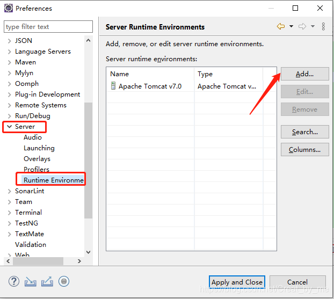Open the back history dropdown arrow
The image size is (334, 299).
point(291,26)
